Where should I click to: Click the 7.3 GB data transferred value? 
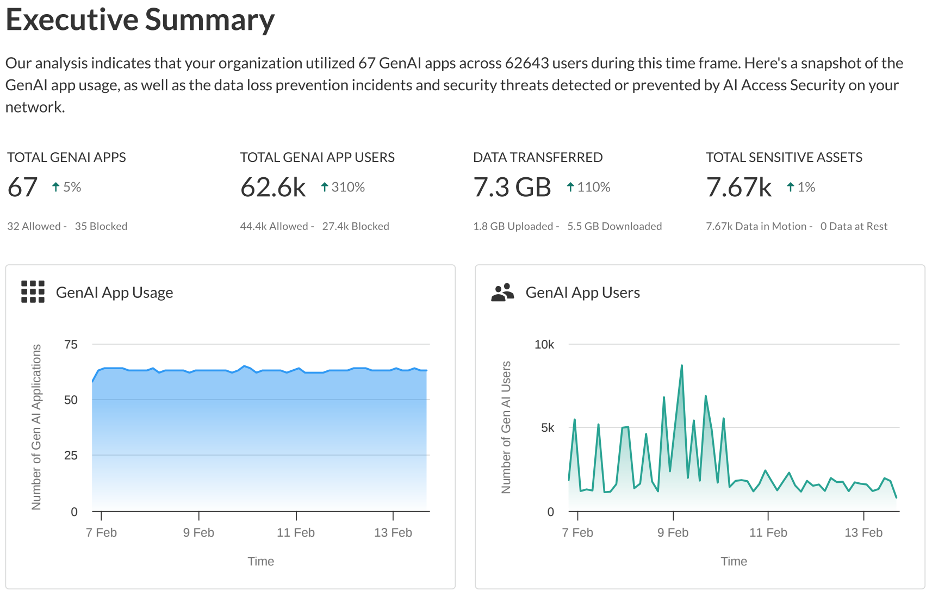tap(512, 188)
